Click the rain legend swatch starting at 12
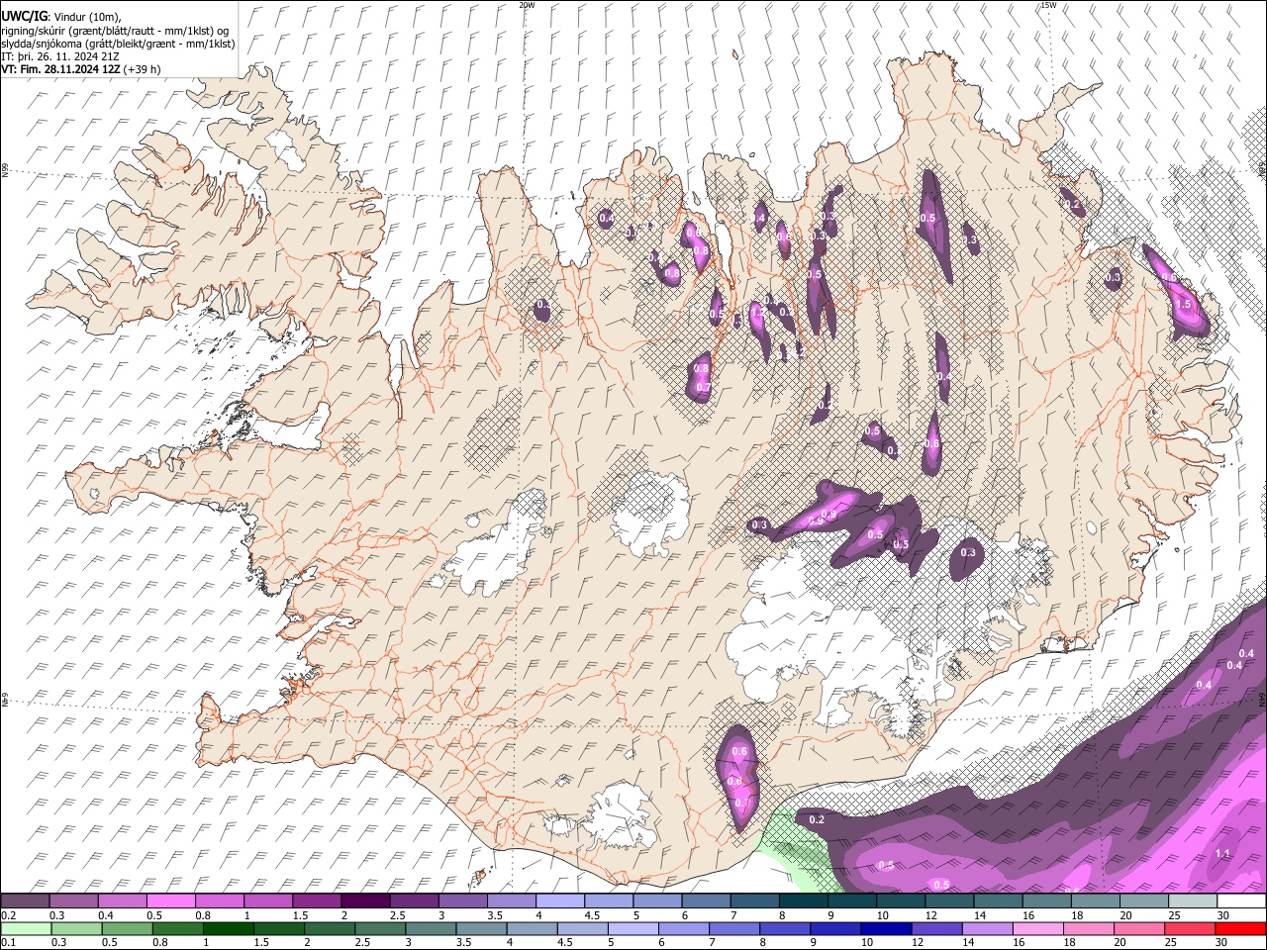 (936, 928)
